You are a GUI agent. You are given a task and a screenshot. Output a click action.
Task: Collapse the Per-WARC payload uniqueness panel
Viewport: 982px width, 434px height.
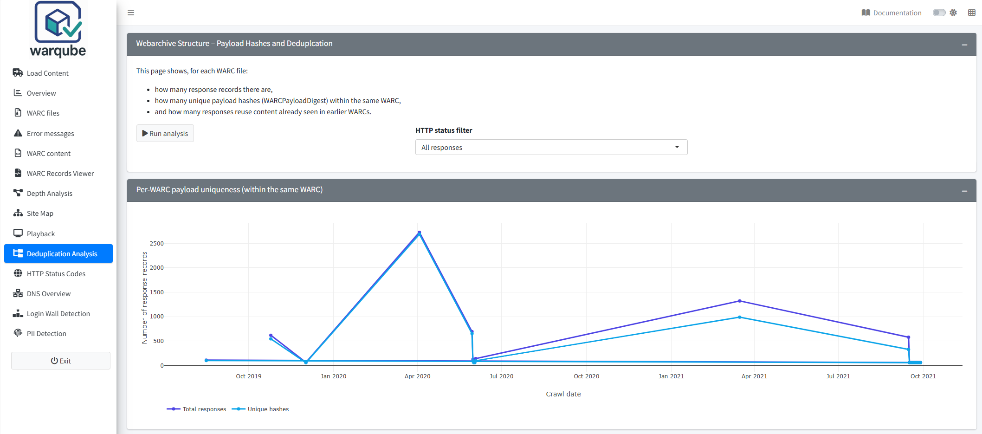point(964,191)
